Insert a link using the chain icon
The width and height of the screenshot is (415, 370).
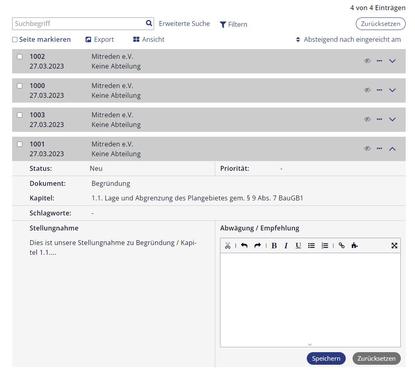(342, 245)
